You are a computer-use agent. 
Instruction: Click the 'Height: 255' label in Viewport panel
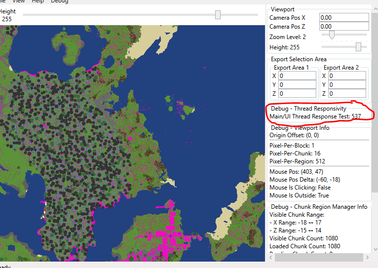(284, 47)
